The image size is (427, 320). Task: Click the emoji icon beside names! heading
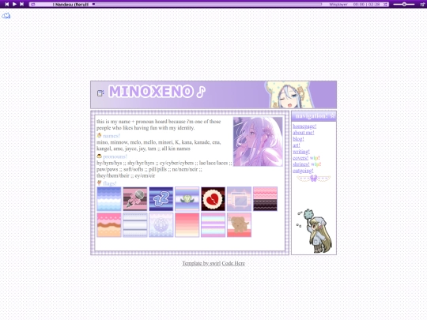(x=99, y=135)
